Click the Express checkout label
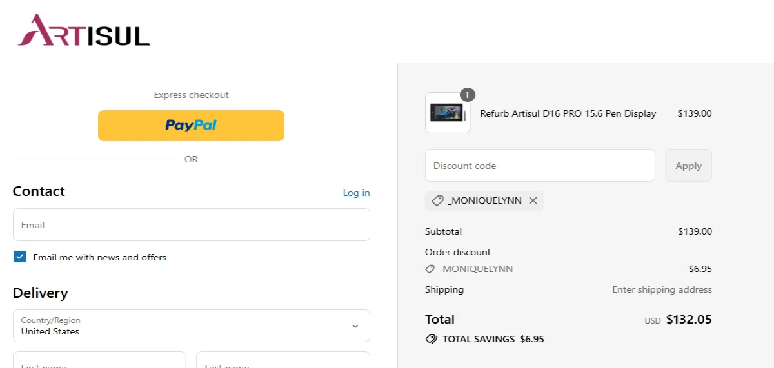The image size is (774, 368). (191, 95)
